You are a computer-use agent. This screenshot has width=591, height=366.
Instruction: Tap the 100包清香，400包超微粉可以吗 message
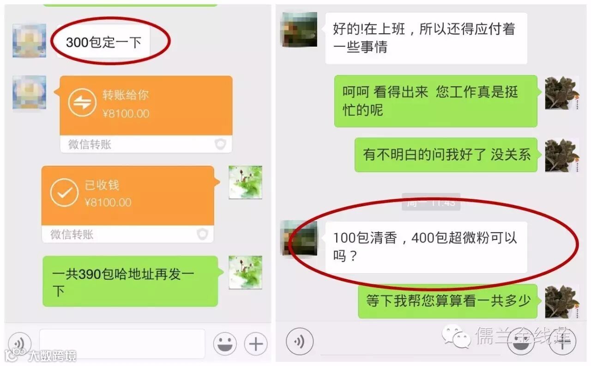(426, 247)
